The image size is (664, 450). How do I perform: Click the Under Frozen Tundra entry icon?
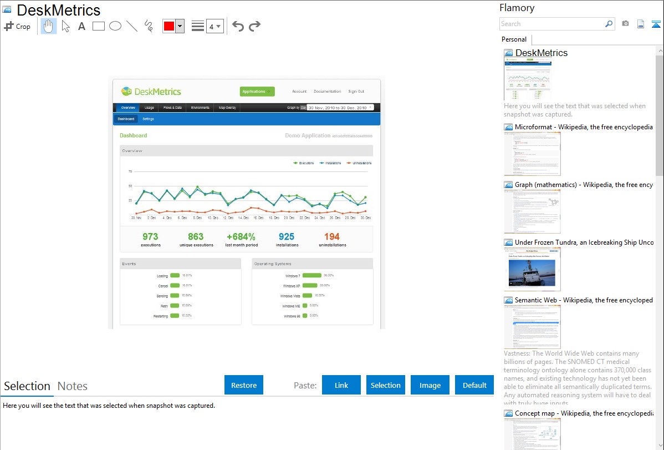click(x=508, y=242)
